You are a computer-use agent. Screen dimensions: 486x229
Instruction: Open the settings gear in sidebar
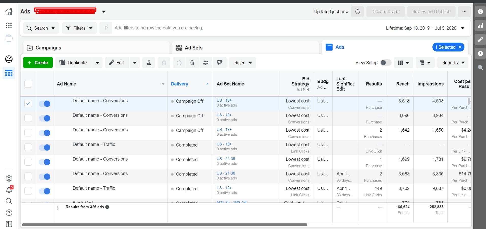tap(9, 178)
